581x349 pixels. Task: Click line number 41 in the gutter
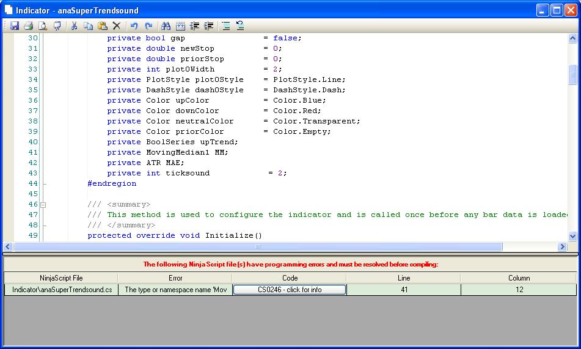click(x=33, y=152)
